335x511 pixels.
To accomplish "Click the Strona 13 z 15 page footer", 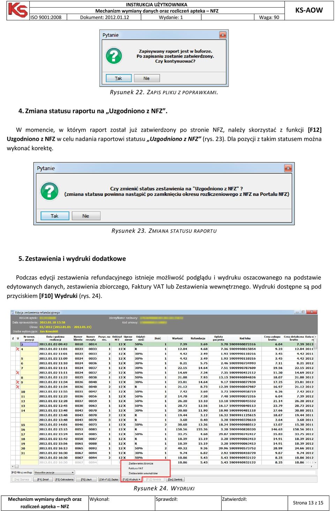I will (308, 503).
